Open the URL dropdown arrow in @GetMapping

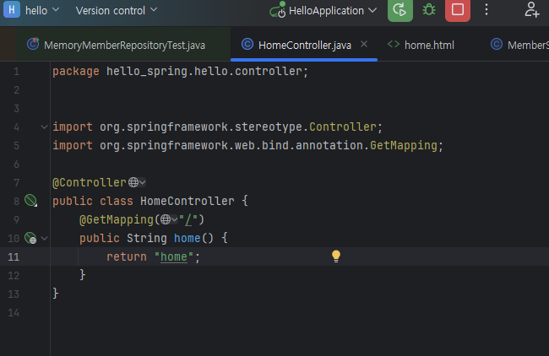tap(174, 219)
